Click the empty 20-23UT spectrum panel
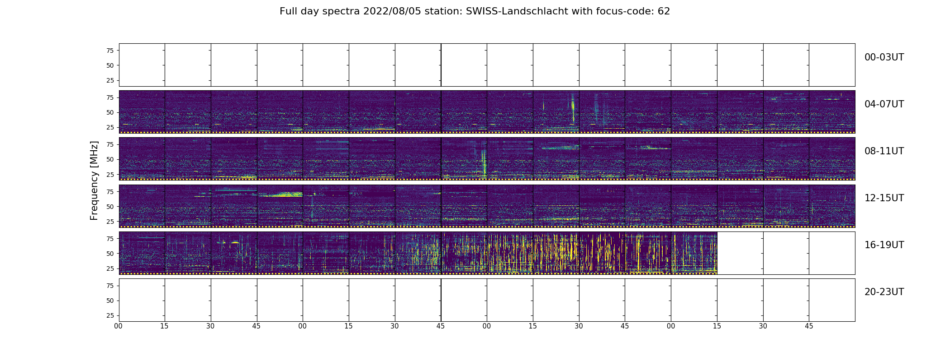 tap(487, 300)
